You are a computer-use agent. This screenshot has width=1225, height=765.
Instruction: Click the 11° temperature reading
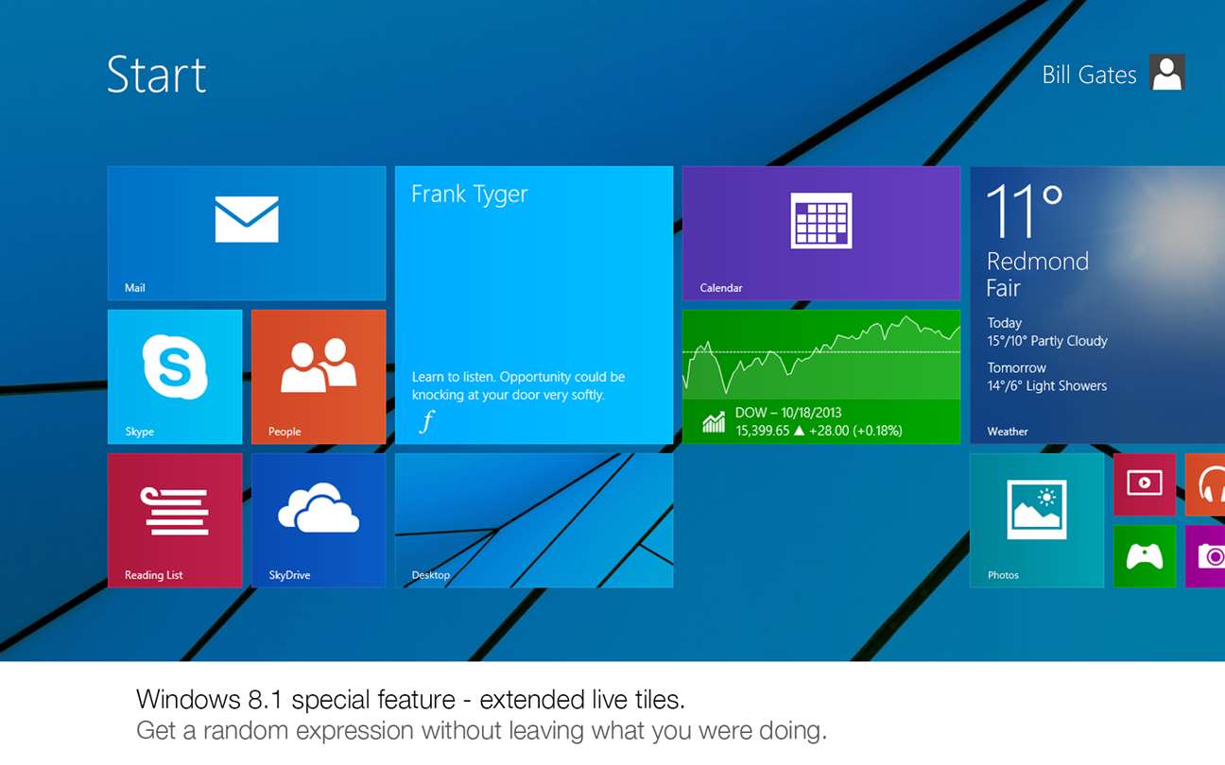click(1025, 210)
